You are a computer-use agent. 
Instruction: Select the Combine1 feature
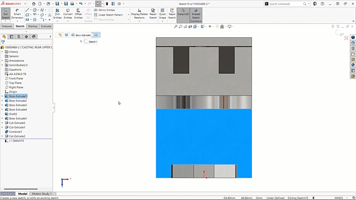pyautogui.click(x=13, y=132)
